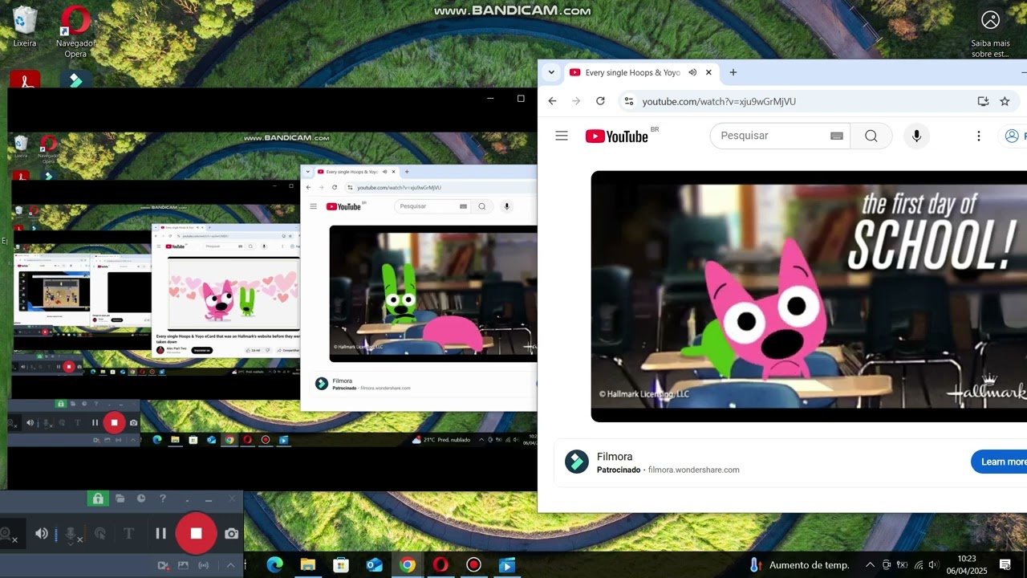Open Bandicam image list icon
This screenshot has width=1027, height=578.
point(183,565)
